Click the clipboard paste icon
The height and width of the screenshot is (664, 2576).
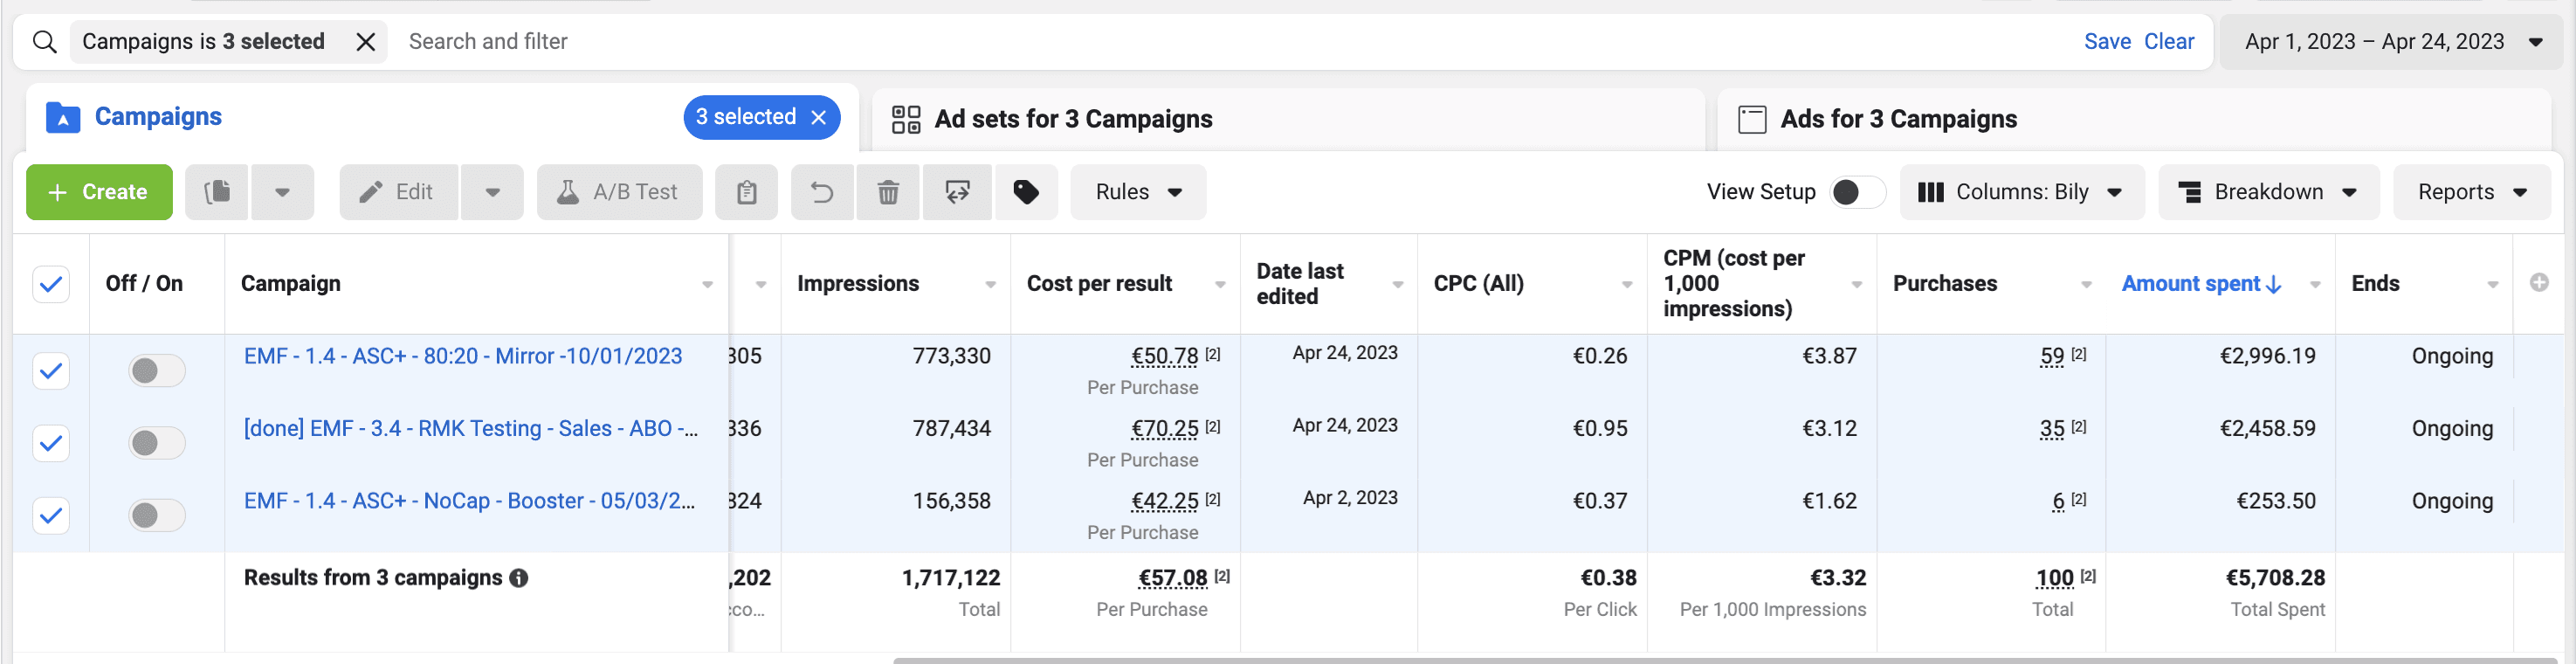746,192
